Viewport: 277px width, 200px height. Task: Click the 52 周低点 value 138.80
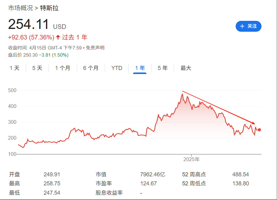241,184
